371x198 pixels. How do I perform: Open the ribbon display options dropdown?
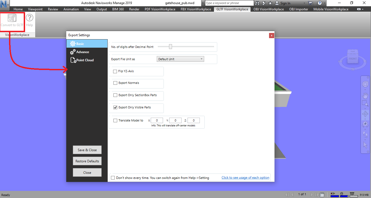tap(360, 9)
